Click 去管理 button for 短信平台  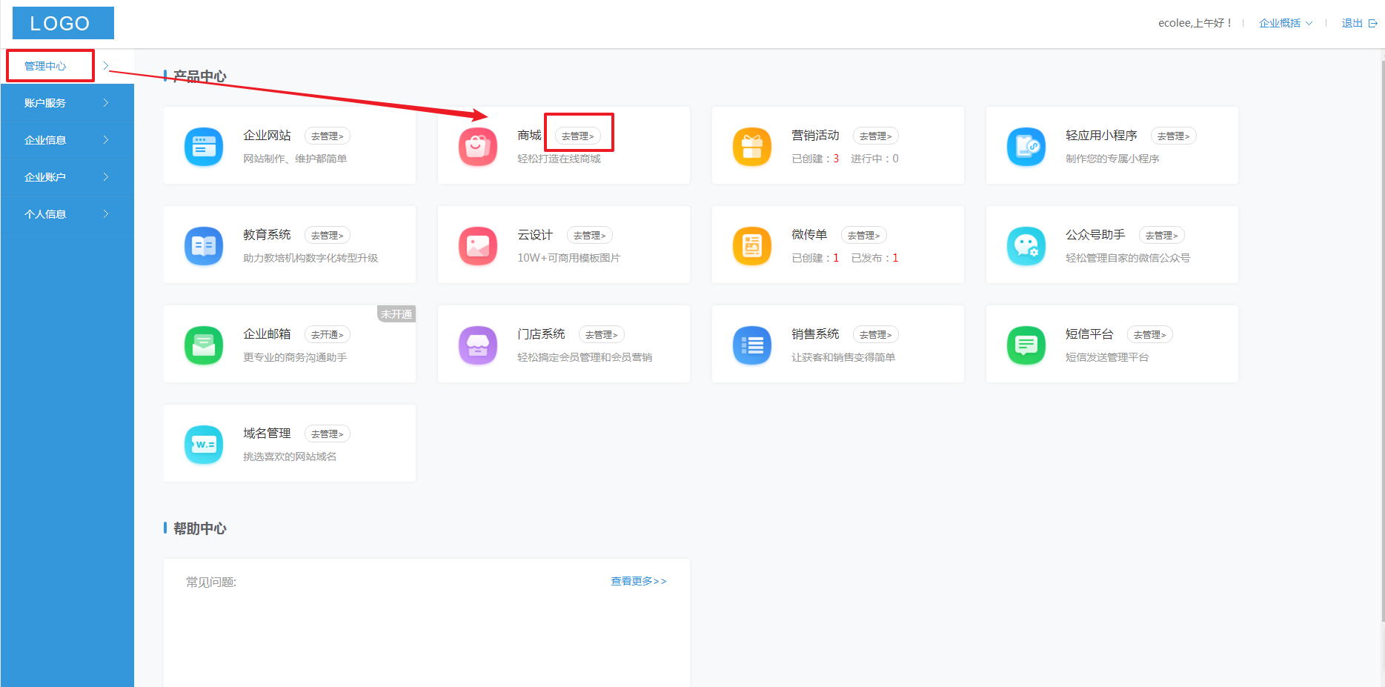(x=1150, y=335)
